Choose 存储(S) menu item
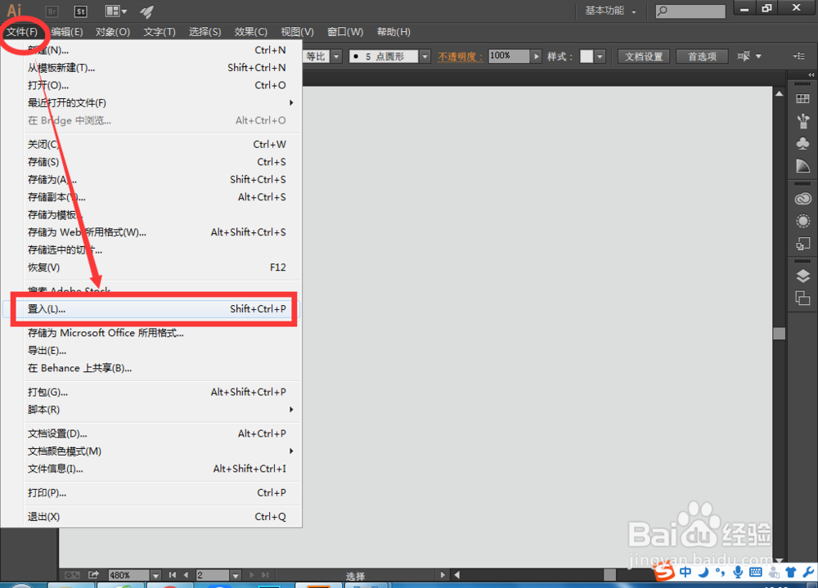Viewport: 818px width, 588px height. pos(152,162)
